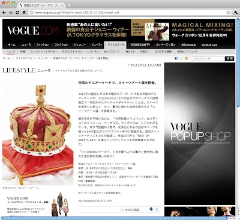Open the メンバーズサロン navigation item
This screenshot has height=220, width=240.
(166, 44)
